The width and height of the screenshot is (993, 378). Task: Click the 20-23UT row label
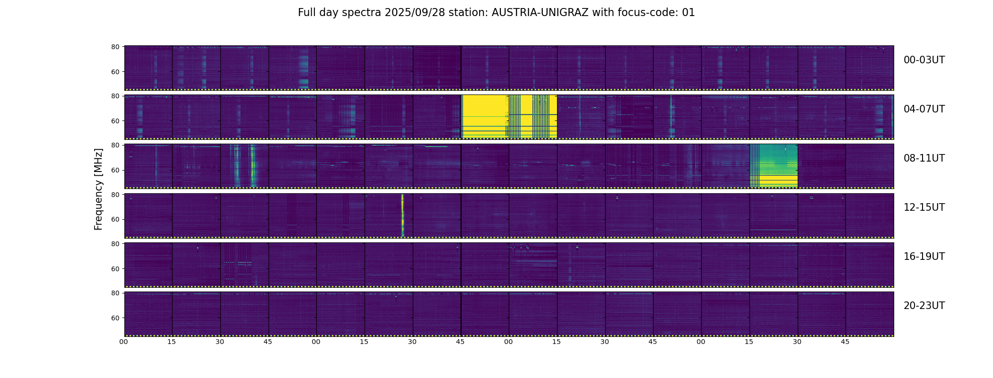tap(924, 306)
